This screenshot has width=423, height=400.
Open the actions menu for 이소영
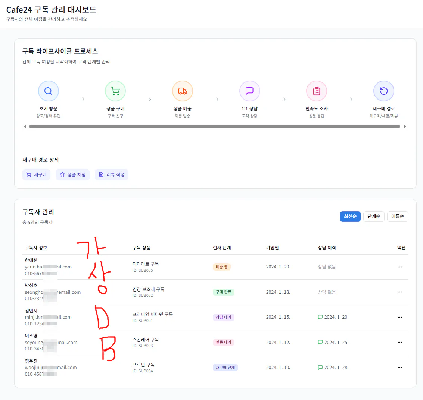400,342
